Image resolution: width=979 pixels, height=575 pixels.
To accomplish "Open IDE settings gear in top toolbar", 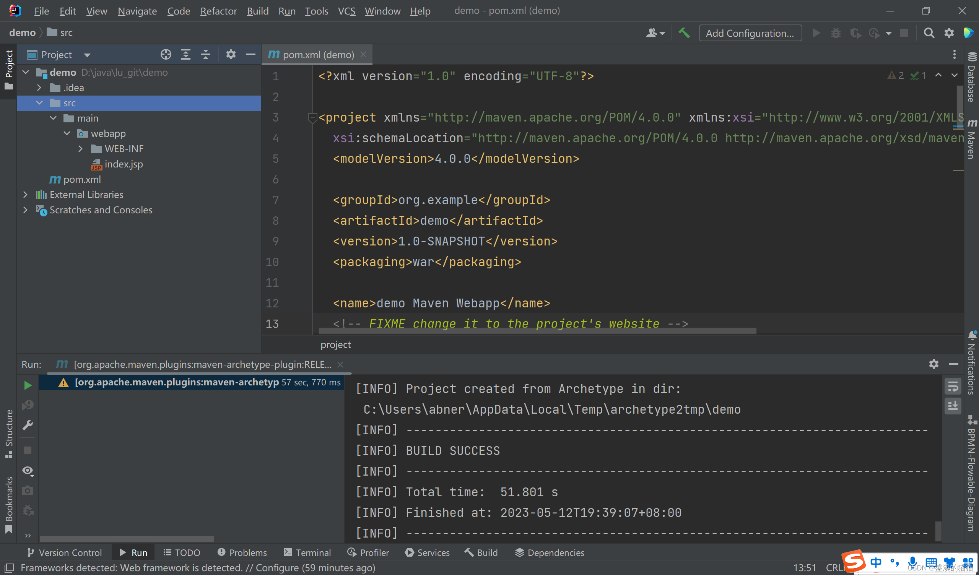I will point(949,33).
